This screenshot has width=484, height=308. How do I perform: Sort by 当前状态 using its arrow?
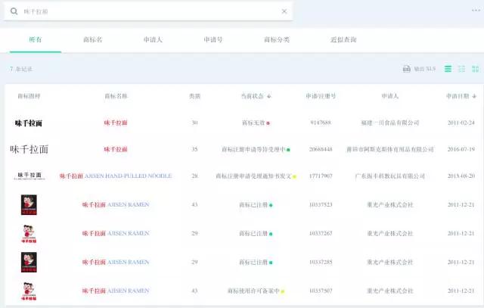tap(269, 96)
